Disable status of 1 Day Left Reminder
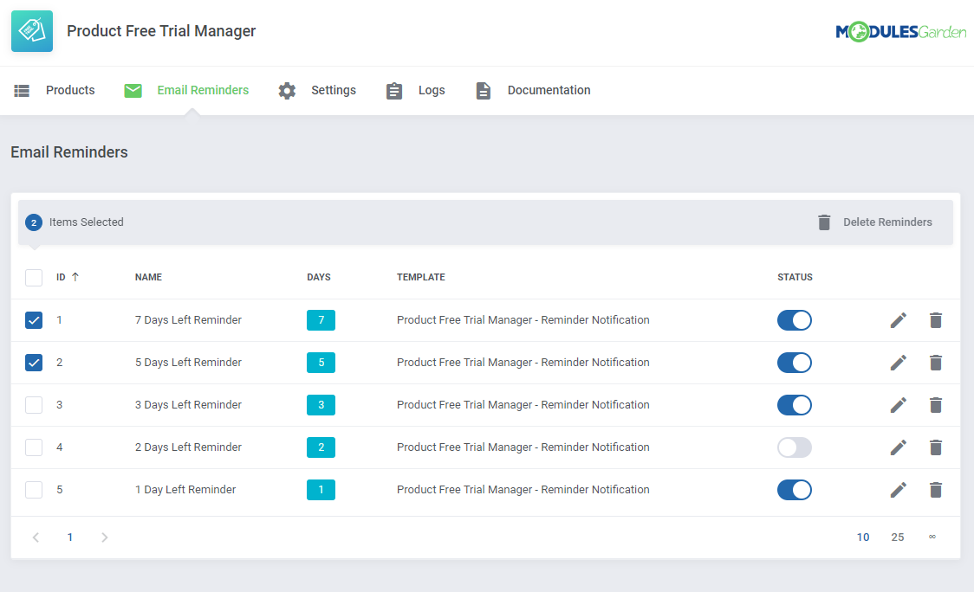 pyautogui.click(x=795, y=490)
